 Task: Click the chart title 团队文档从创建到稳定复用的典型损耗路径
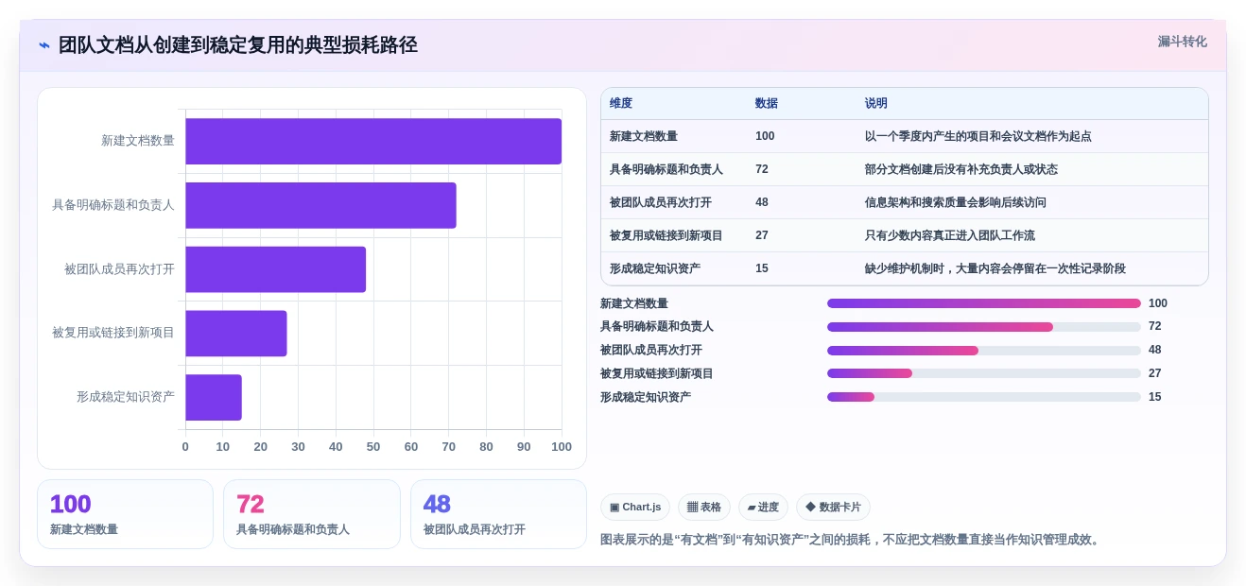tap(238, 45)
